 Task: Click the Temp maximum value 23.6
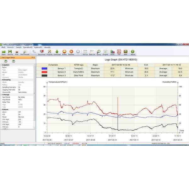click(x=112, y=68)
